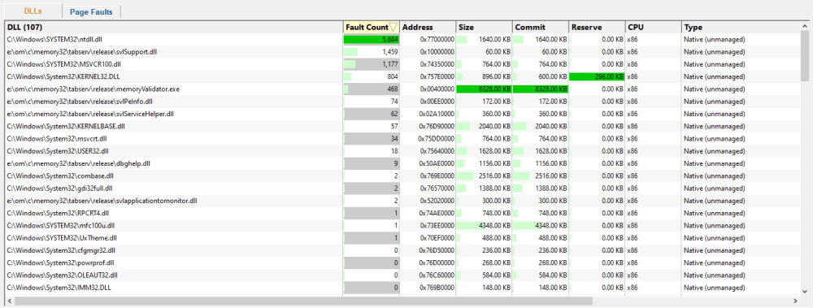The width and height of the screenshot is (813, 308).
Task: Click the 804 fault count cell
Action: (372, 76)
